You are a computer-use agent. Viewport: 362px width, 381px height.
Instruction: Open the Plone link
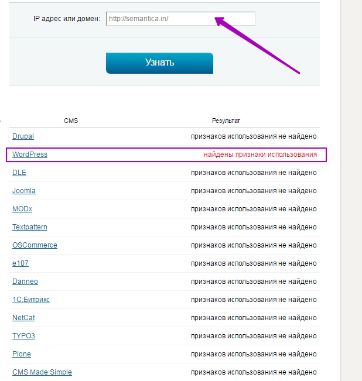22,354
